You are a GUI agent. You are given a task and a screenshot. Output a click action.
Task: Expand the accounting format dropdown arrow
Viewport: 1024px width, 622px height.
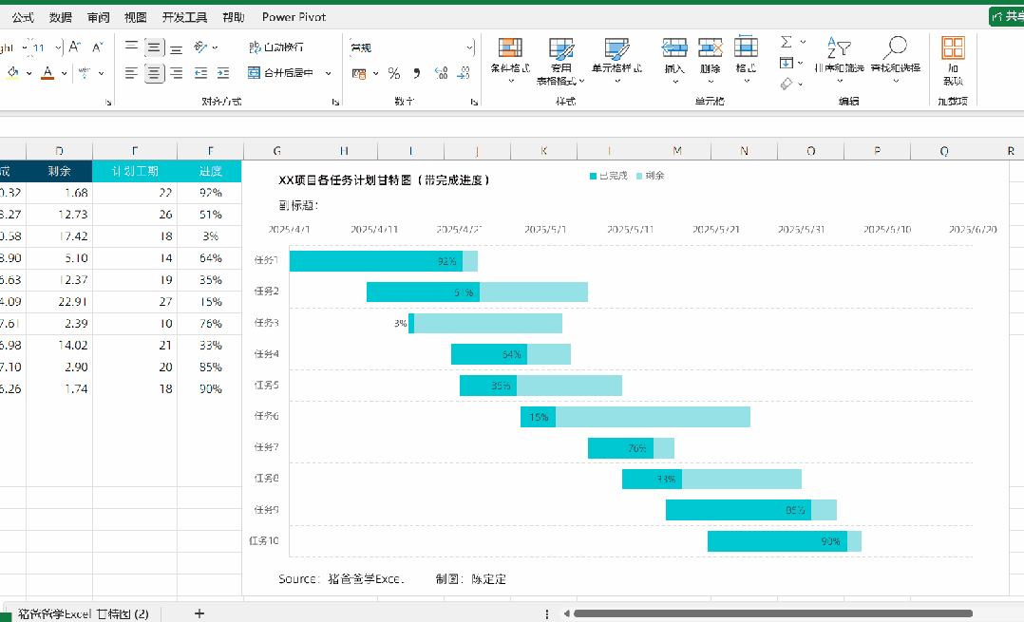tap(375, 73)
